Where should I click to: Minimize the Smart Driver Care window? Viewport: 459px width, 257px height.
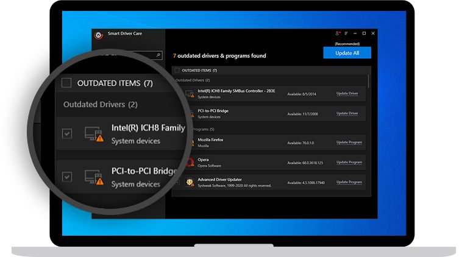pyautogui.click(x=355, y=33)
